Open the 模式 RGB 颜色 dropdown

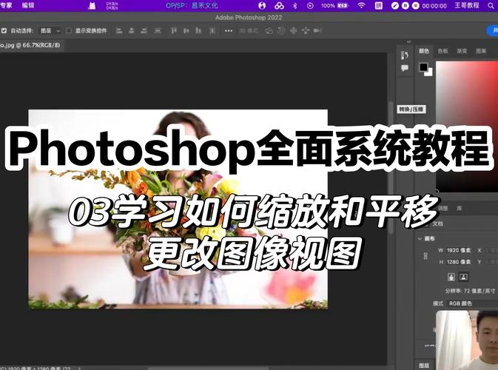(473, 303)
